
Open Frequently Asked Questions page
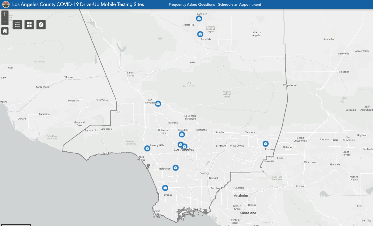[x=192, y=4]
